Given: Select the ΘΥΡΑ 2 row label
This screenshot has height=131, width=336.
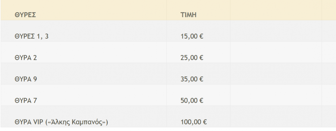Looking at the screenshot, I should pos(26,58).
